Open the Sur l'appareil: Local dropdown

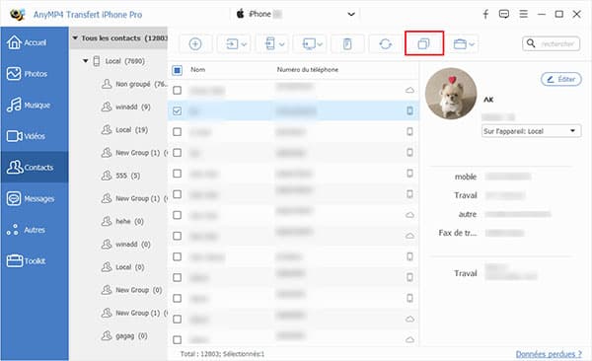(x=531, y=131)
